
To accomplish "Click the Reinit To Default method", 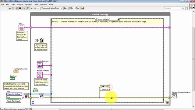I will coord(13,101).
